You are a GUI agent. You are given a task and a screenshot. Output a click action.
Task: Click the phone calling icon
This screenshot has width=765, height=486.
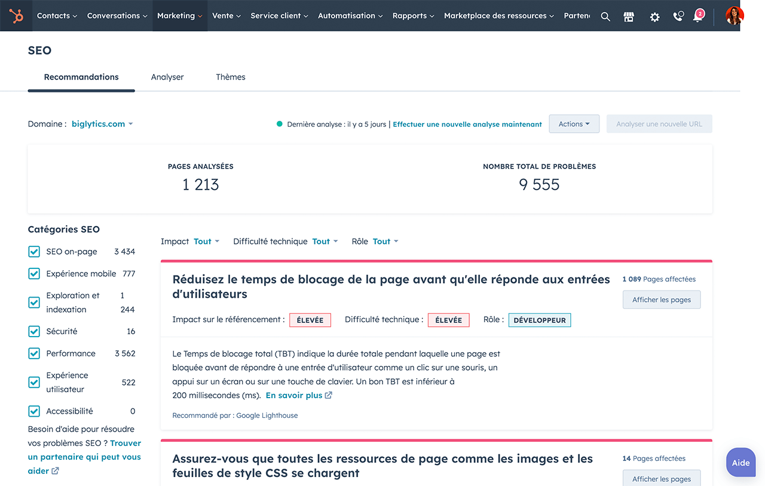point(678,17)
